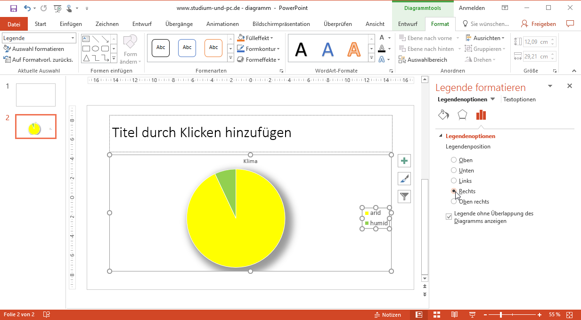Switch to the Übergänge tab
The height and width of the screenshot is (320, 581).
click(179, 24)
